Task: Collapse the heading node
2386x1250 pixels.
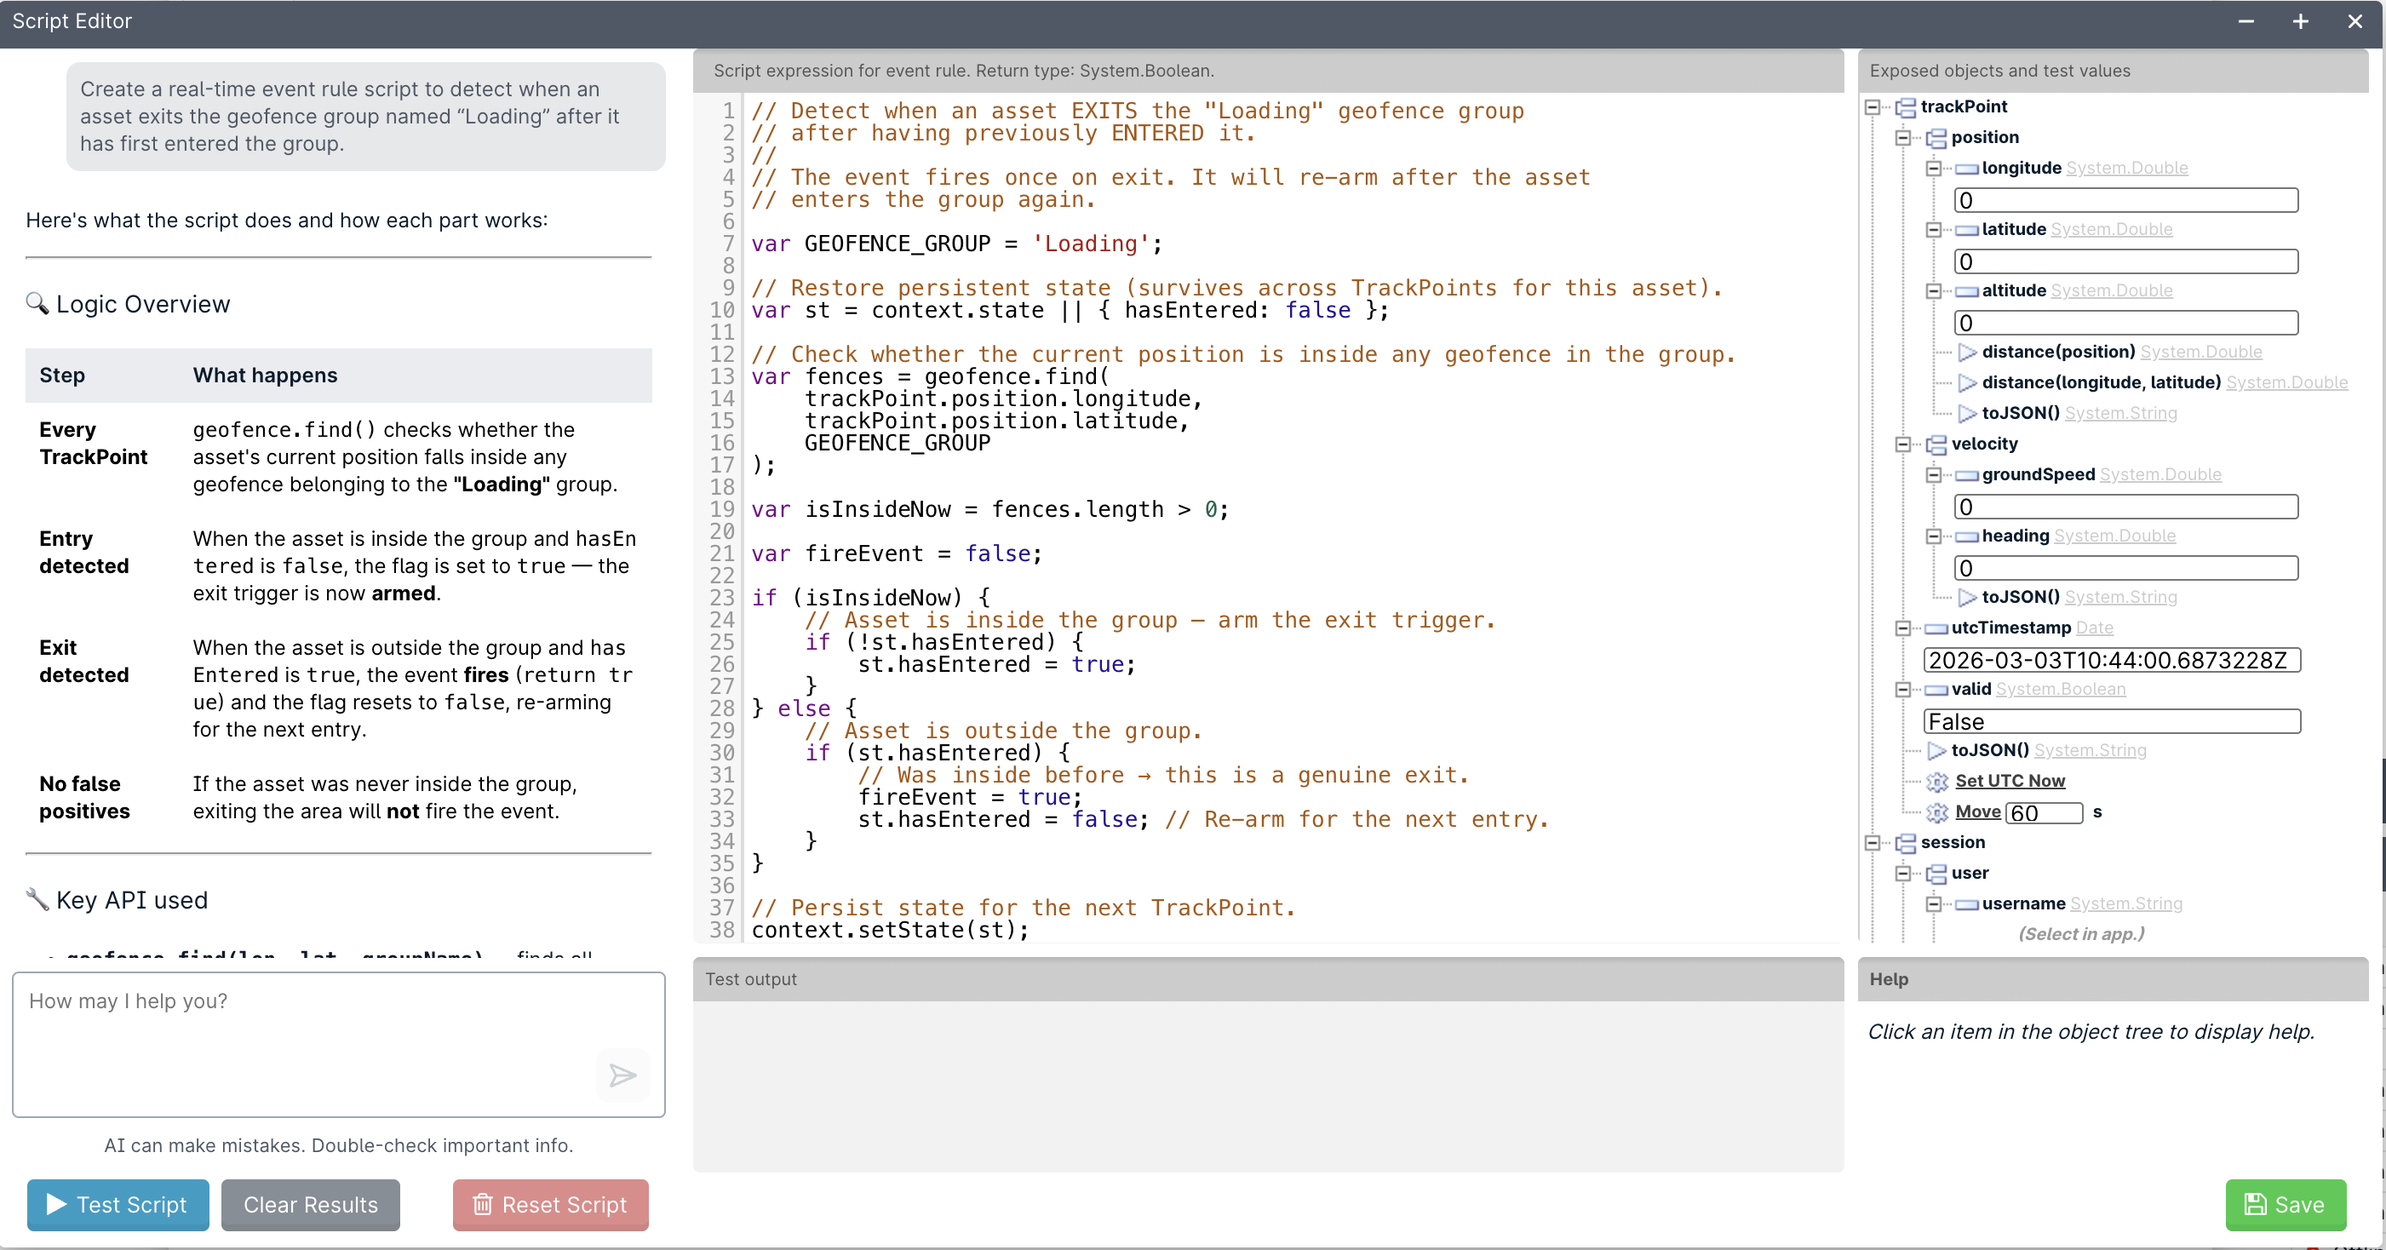Action: click(x=1933, y=536)
